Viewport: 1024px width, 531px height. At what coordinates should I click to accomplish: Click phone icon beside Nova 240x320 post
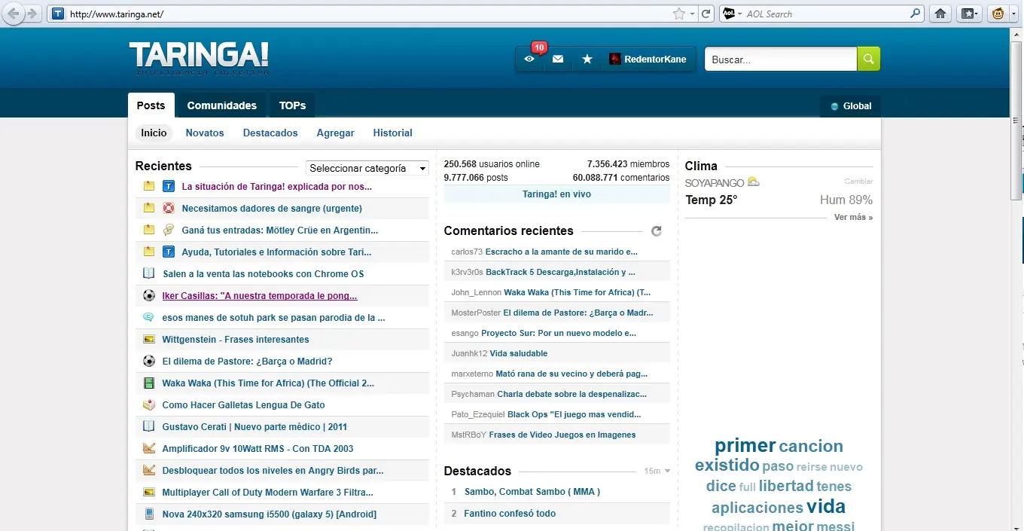click(148, 514)
